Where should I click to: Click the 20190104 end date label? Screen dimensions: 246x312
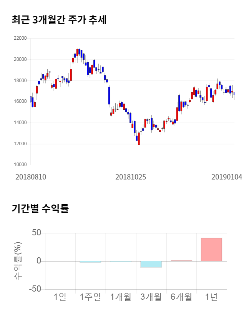(227, 177)
